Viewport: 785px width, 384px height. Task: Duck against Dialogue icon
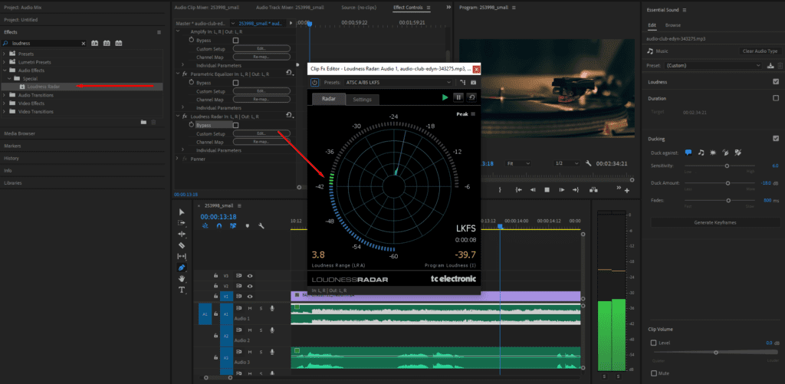pyautogui.click(x=688, y=153)
